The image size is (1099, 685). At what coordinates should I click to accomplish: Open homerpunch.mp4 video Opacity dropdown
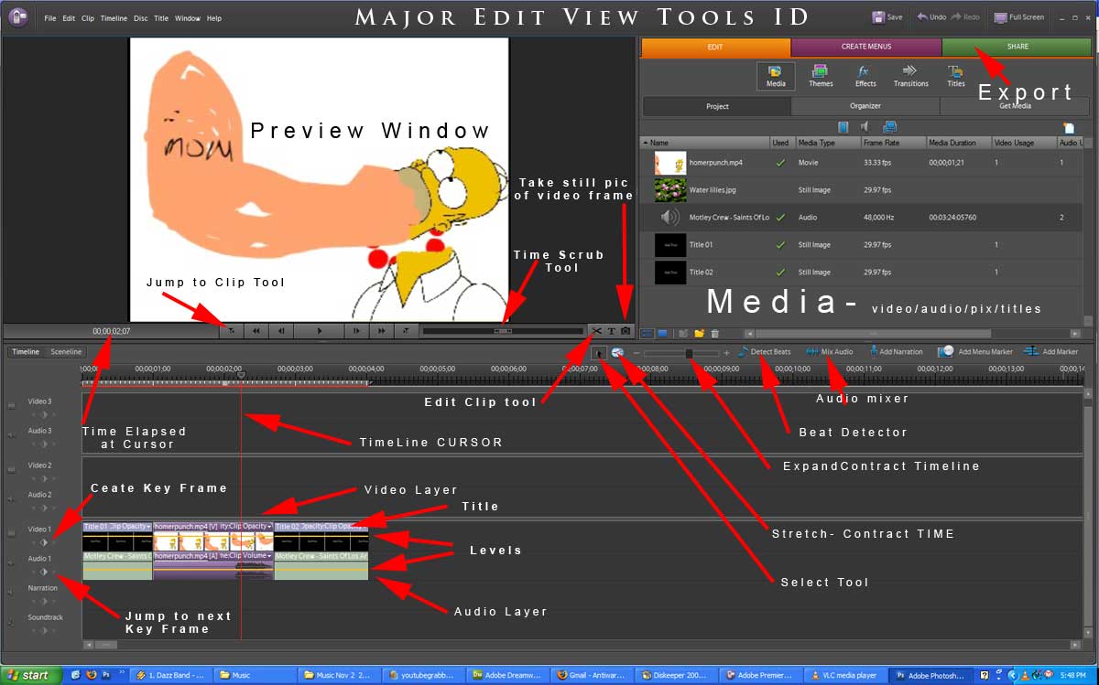269,527
